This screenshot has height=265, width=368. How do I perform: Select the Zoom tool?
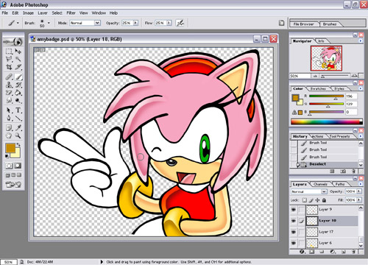18,135
